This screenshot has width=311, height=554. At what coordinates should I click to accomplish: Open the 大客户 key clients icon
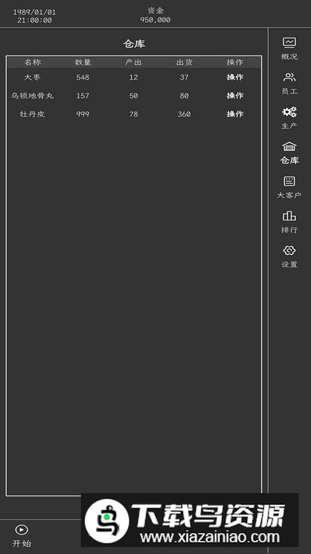(x=289, y=181)
